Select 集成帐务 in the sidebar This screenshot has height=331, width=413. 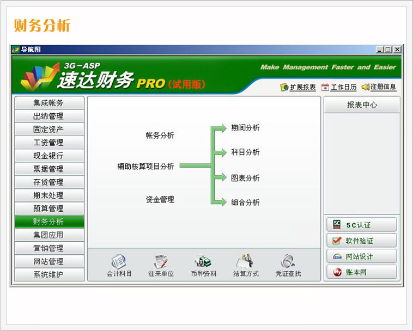click(49, 103)
